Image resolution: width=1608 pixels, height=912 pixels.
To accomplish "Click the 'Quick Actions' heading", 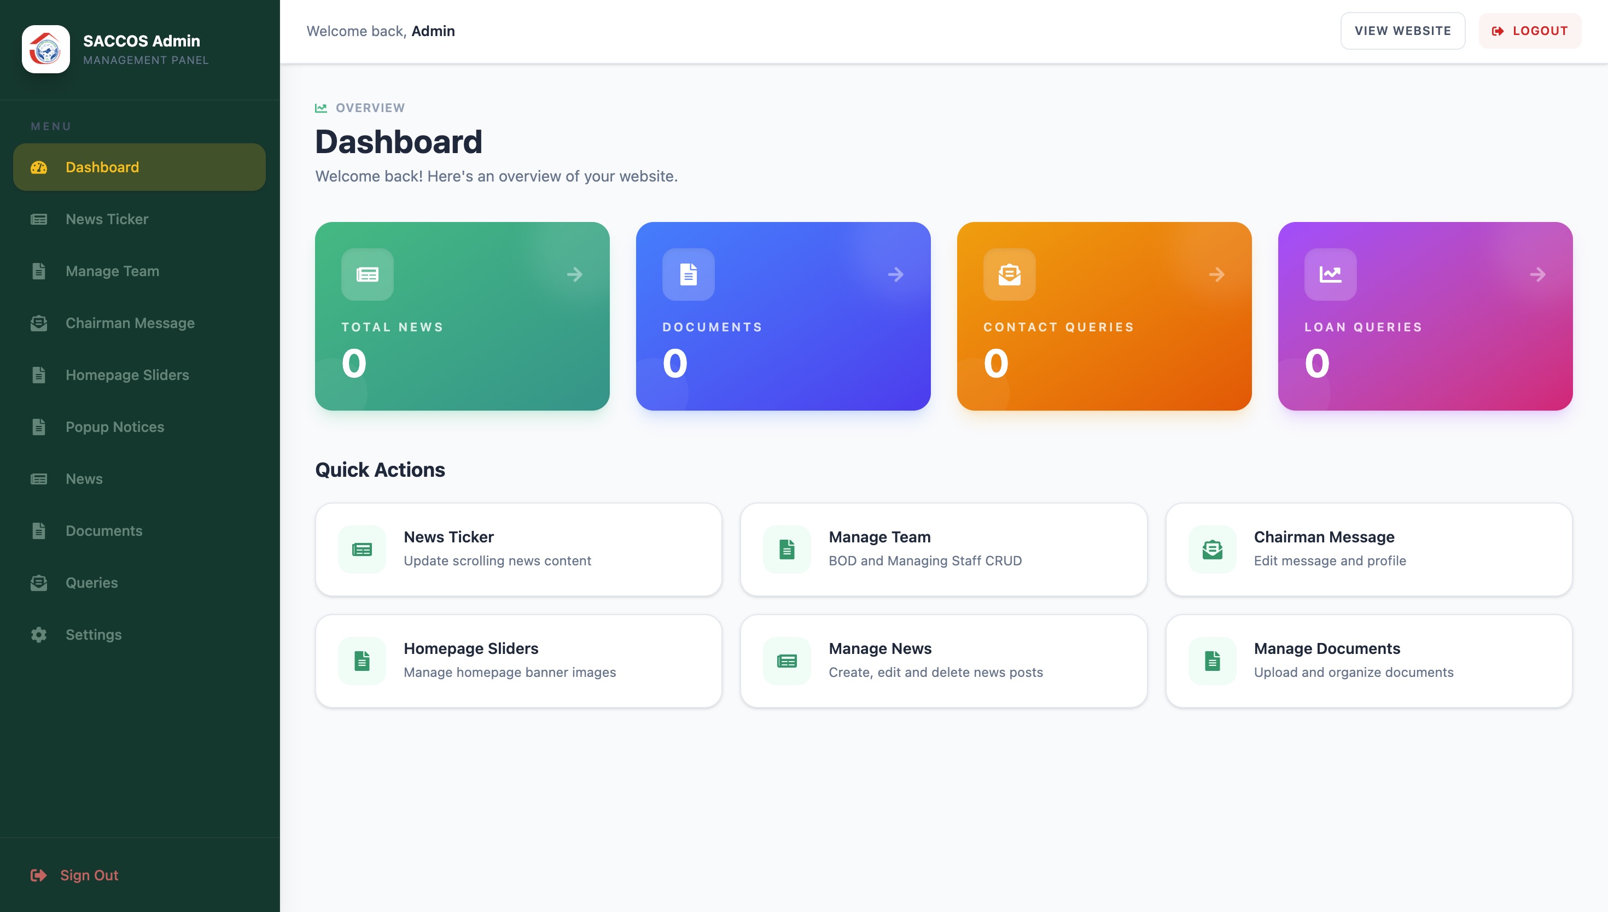I will (x=380, y=470).
